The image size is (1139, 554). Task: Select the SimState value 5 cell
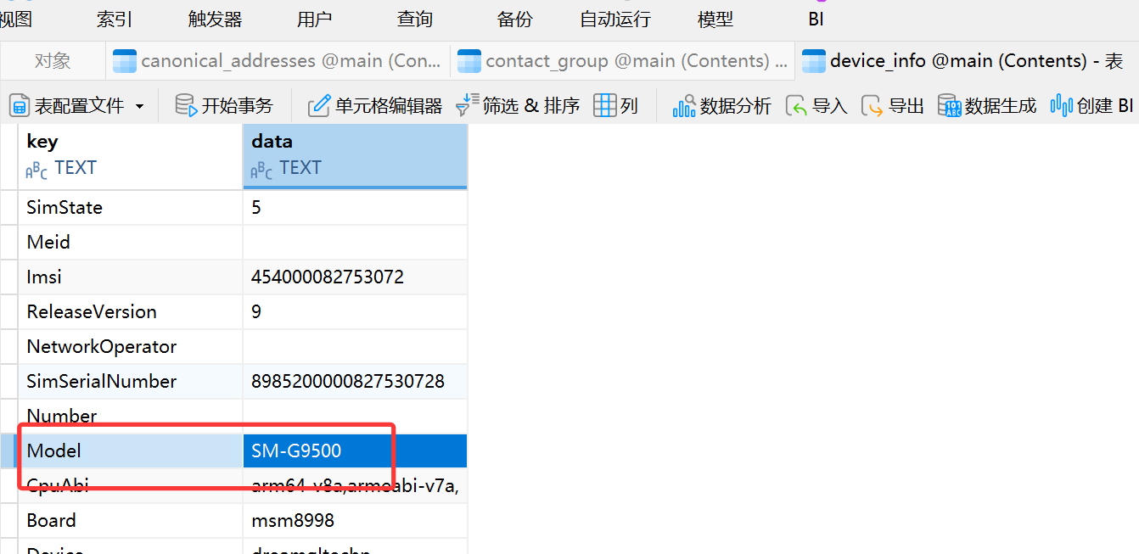pos(355,207)
